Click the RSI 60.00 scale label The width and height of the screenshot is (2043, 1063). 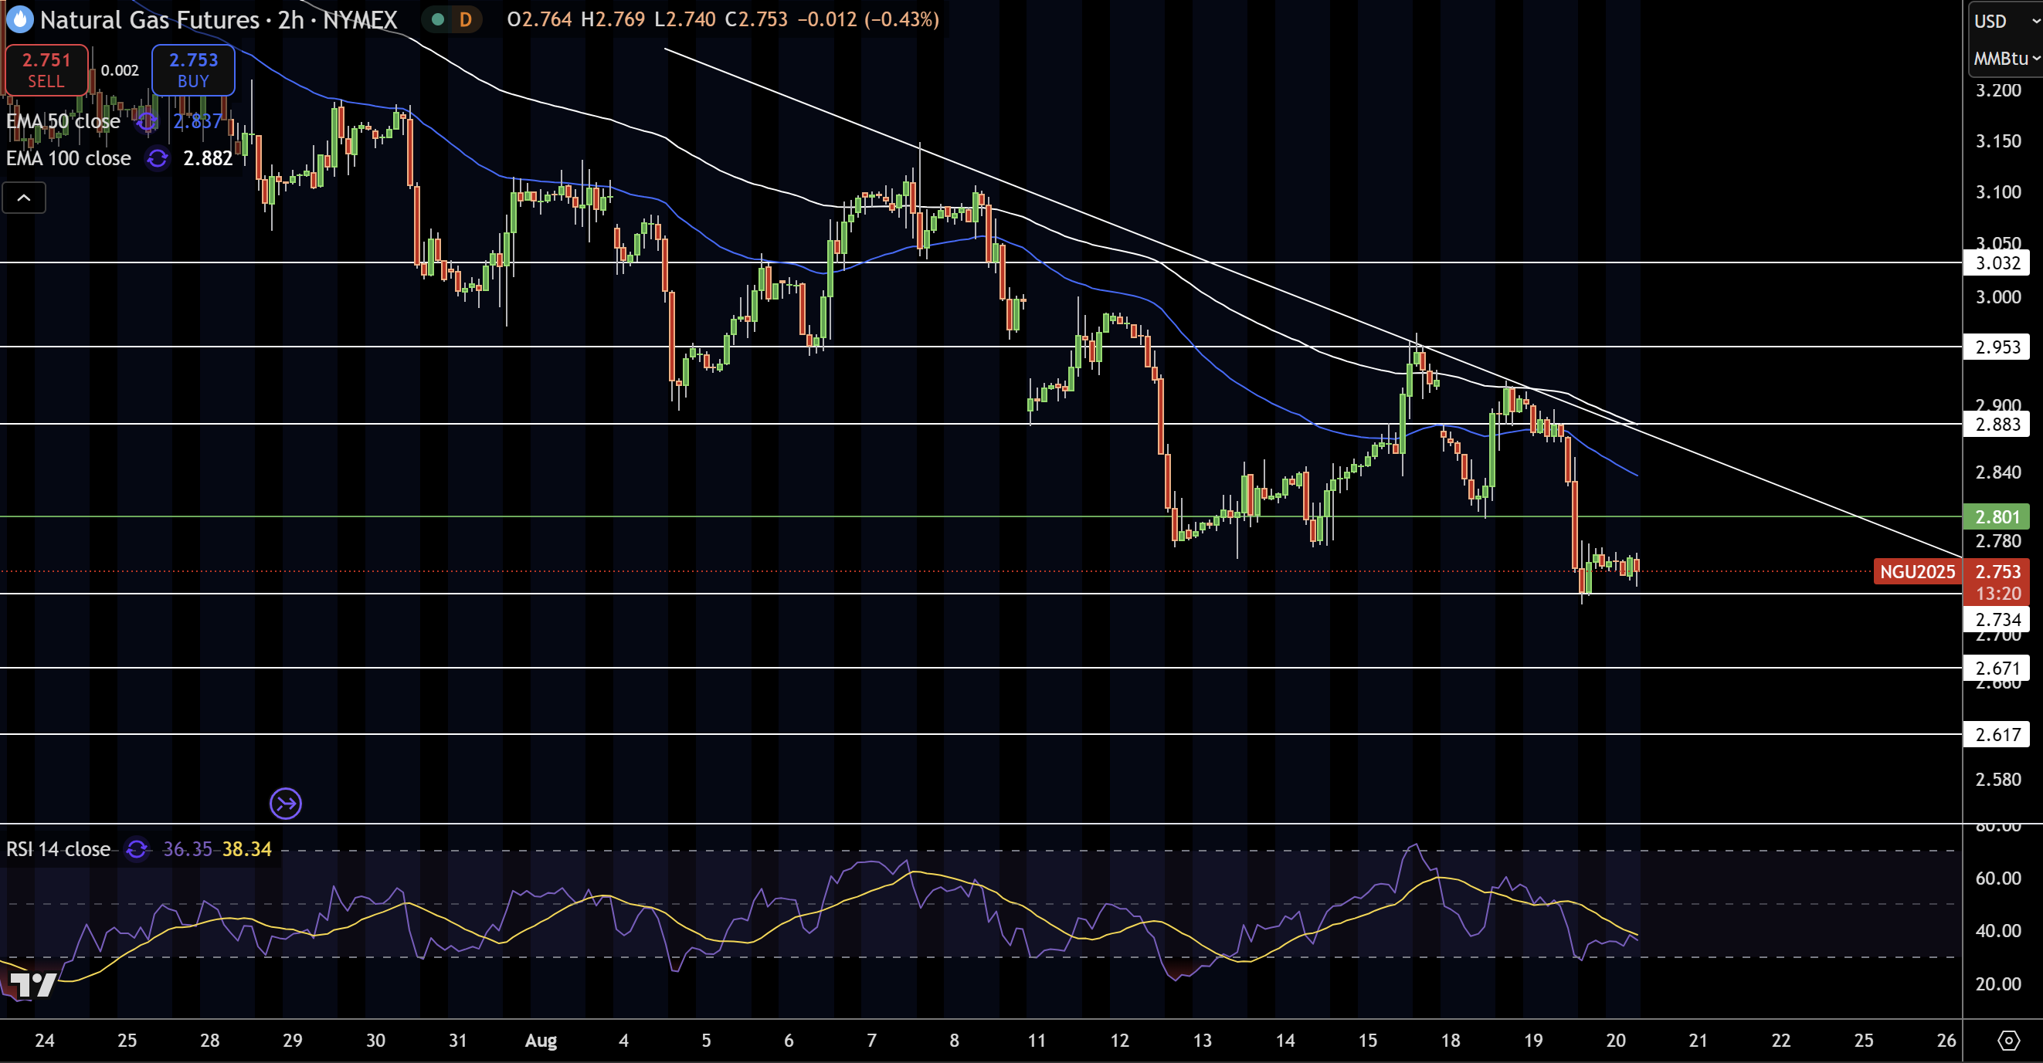1997,878
